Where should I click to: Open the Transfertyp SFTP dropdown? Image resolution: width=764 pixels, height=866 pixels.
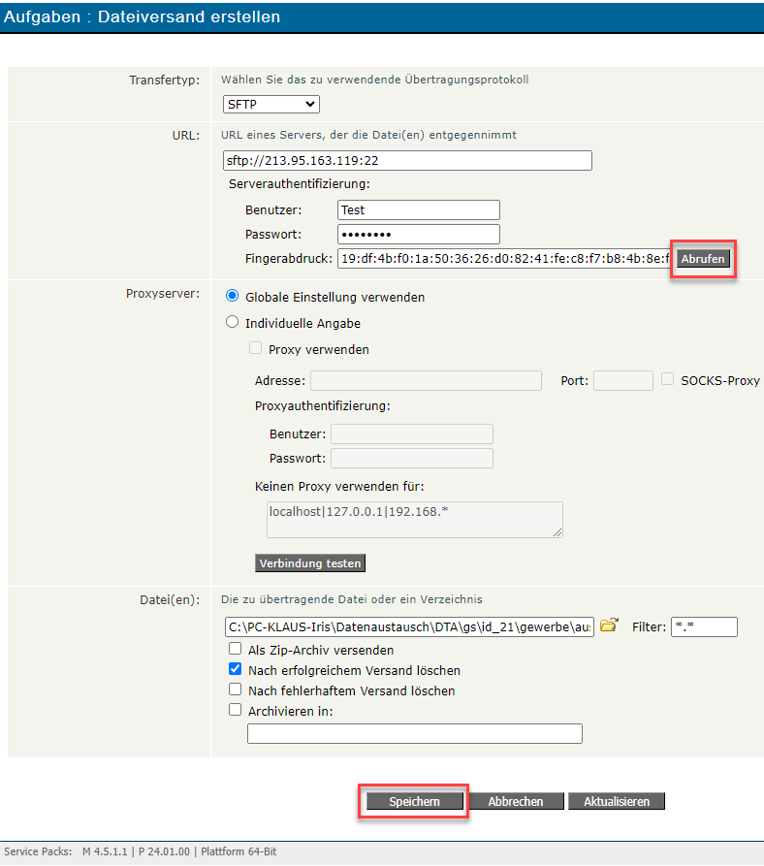pyautogui.click(x=271, y=104)
